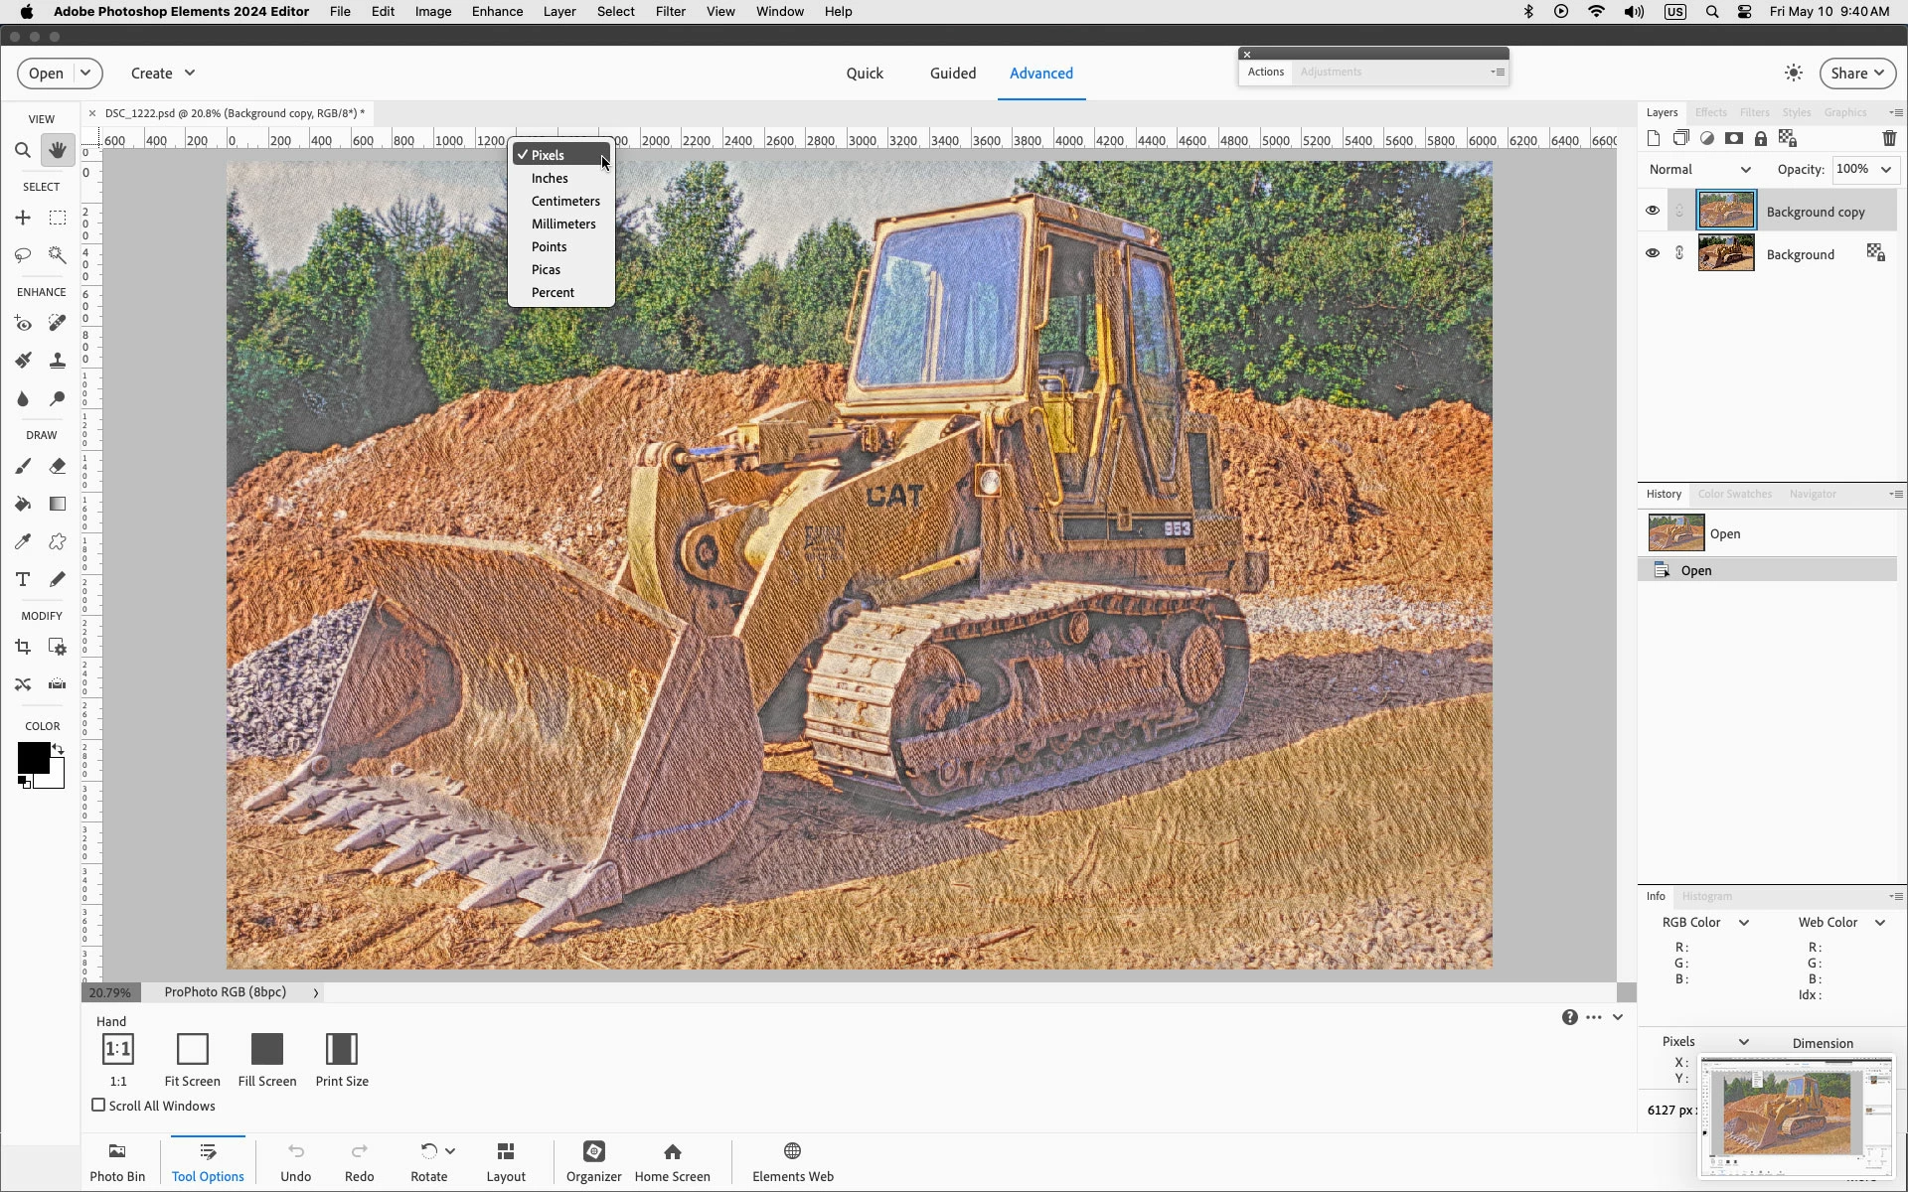
Task: Click the Share button
Action: [x=1856, y=74]
